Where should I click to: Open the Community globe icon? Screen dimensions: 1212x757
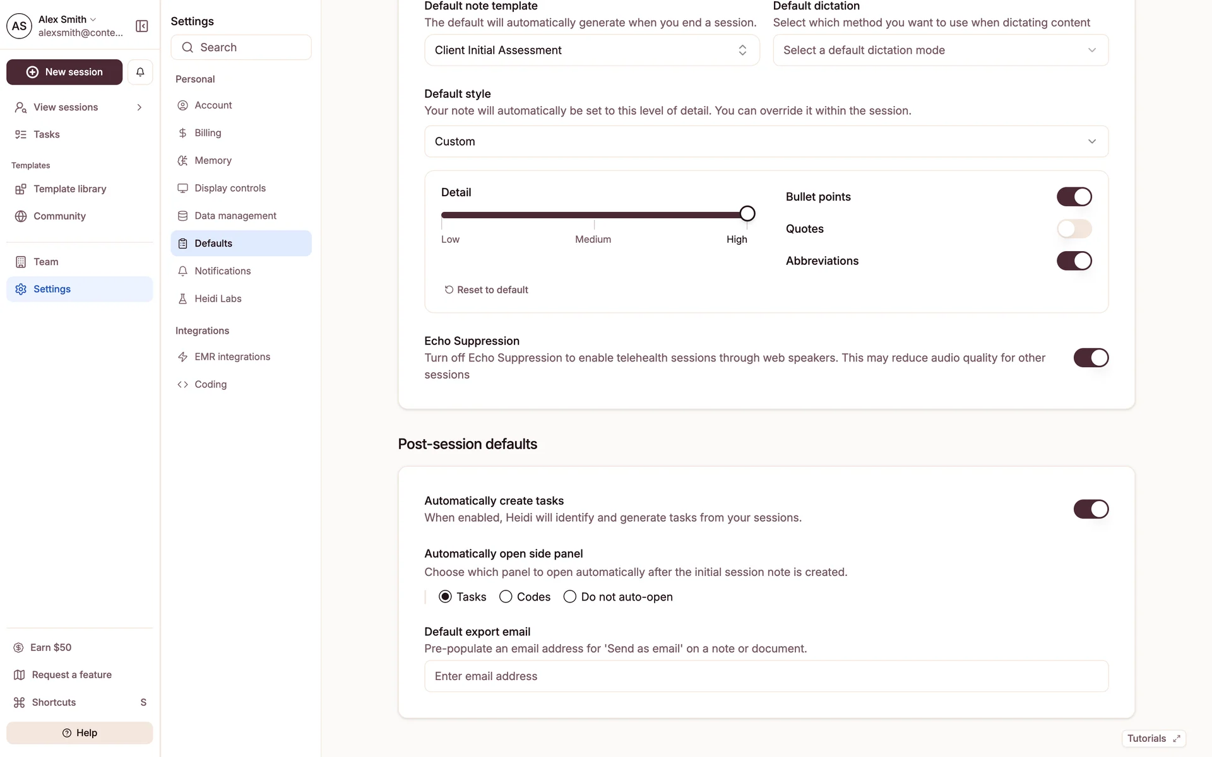pos(21,216)
